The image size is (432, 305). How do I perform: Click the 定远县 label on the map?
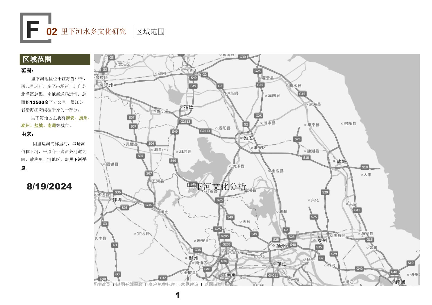[x=143, y=234]
